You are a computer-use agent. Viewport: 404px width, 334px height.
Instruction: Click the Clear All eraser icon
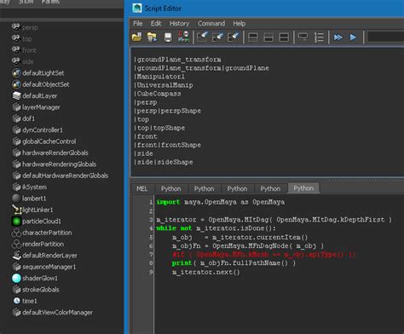(234, 37)
